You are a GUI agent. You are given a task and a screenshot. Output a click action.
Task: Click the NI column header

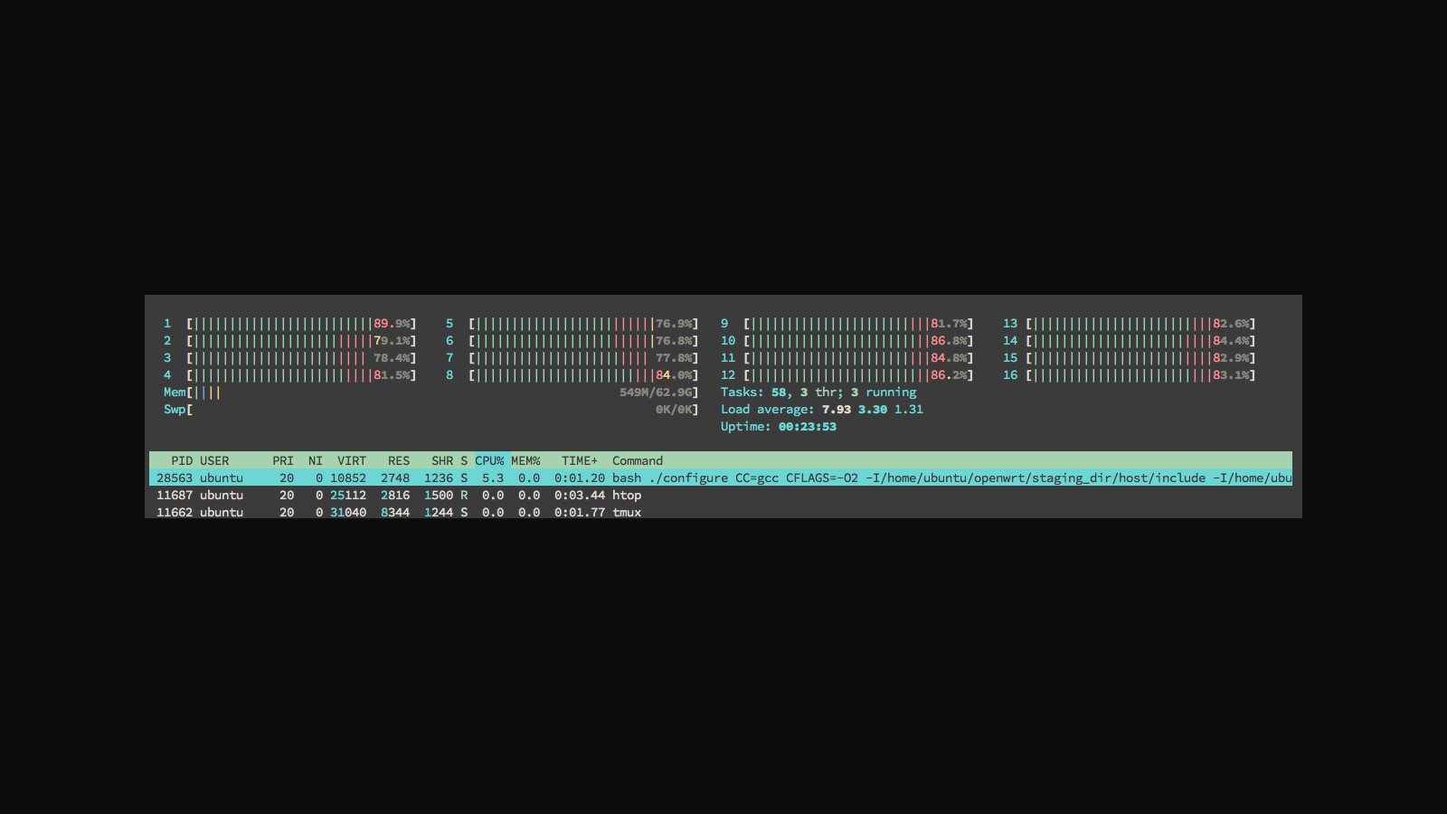pyautogui.click(x=316, y=460)
